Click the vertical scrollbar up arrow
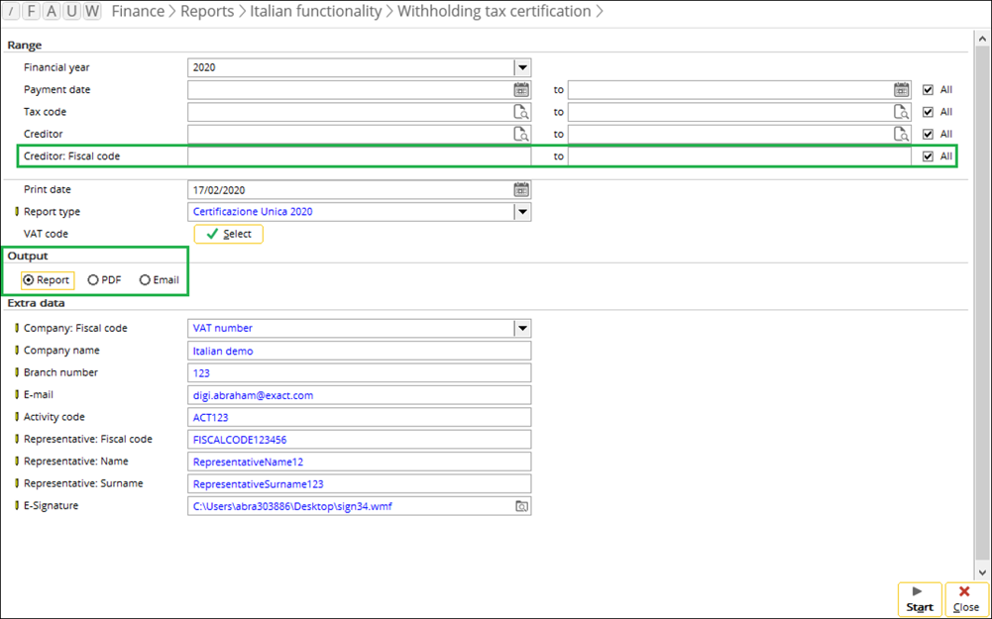This screenshot has width=992, height=619. [982, 39]
